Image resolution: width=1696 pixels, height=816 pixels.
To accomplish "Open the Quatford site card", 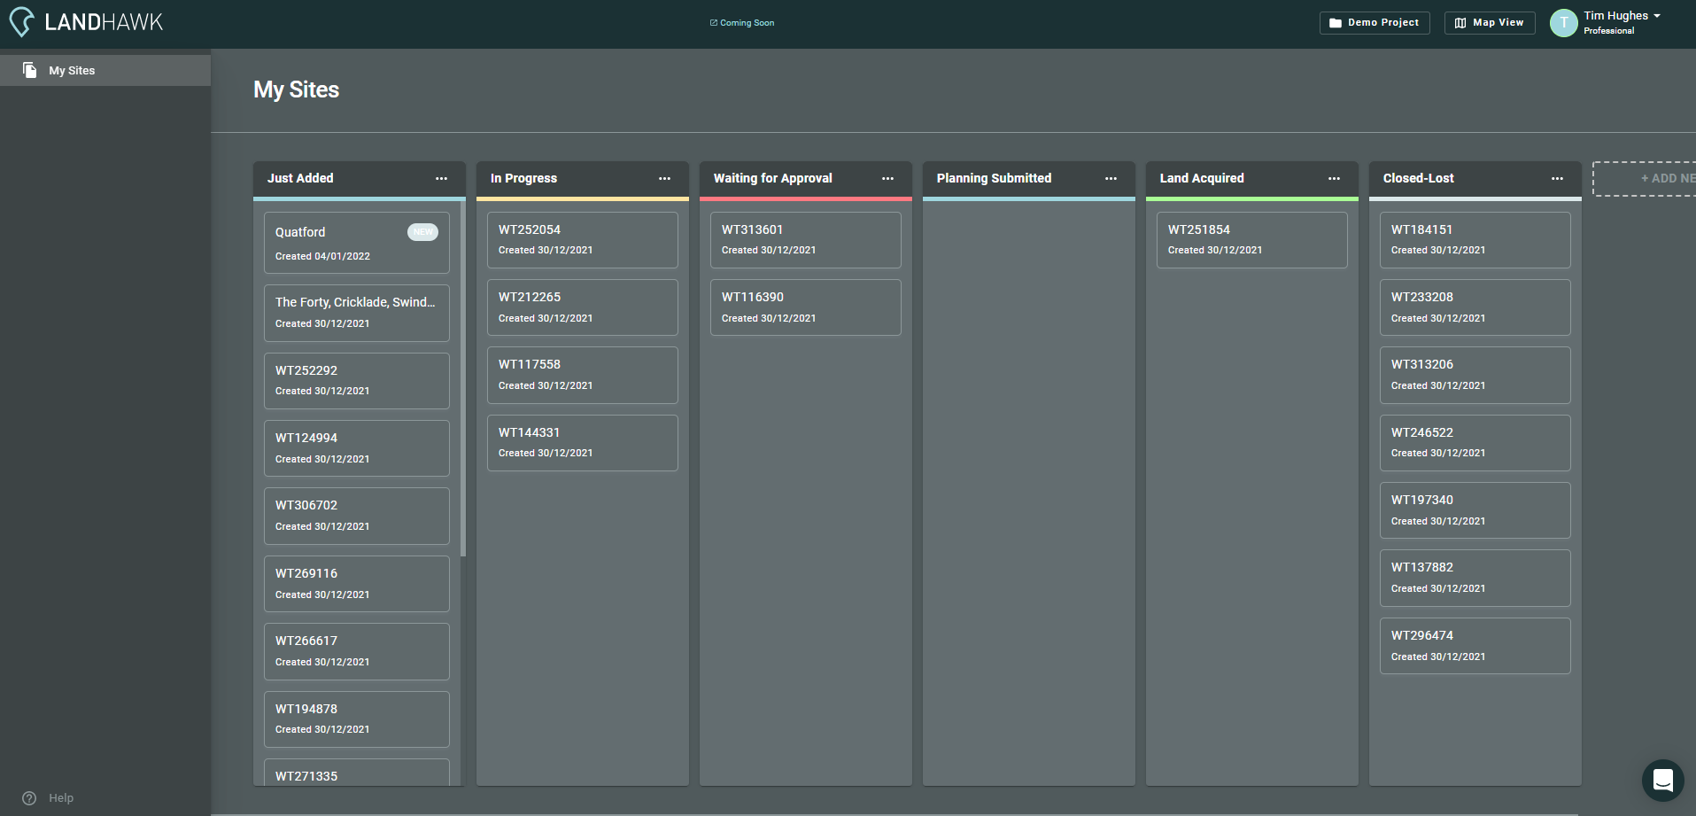I will [x=356, y=242].
